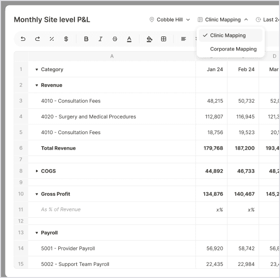
Task: Toggle italic formatting
Action: point(101,39)
